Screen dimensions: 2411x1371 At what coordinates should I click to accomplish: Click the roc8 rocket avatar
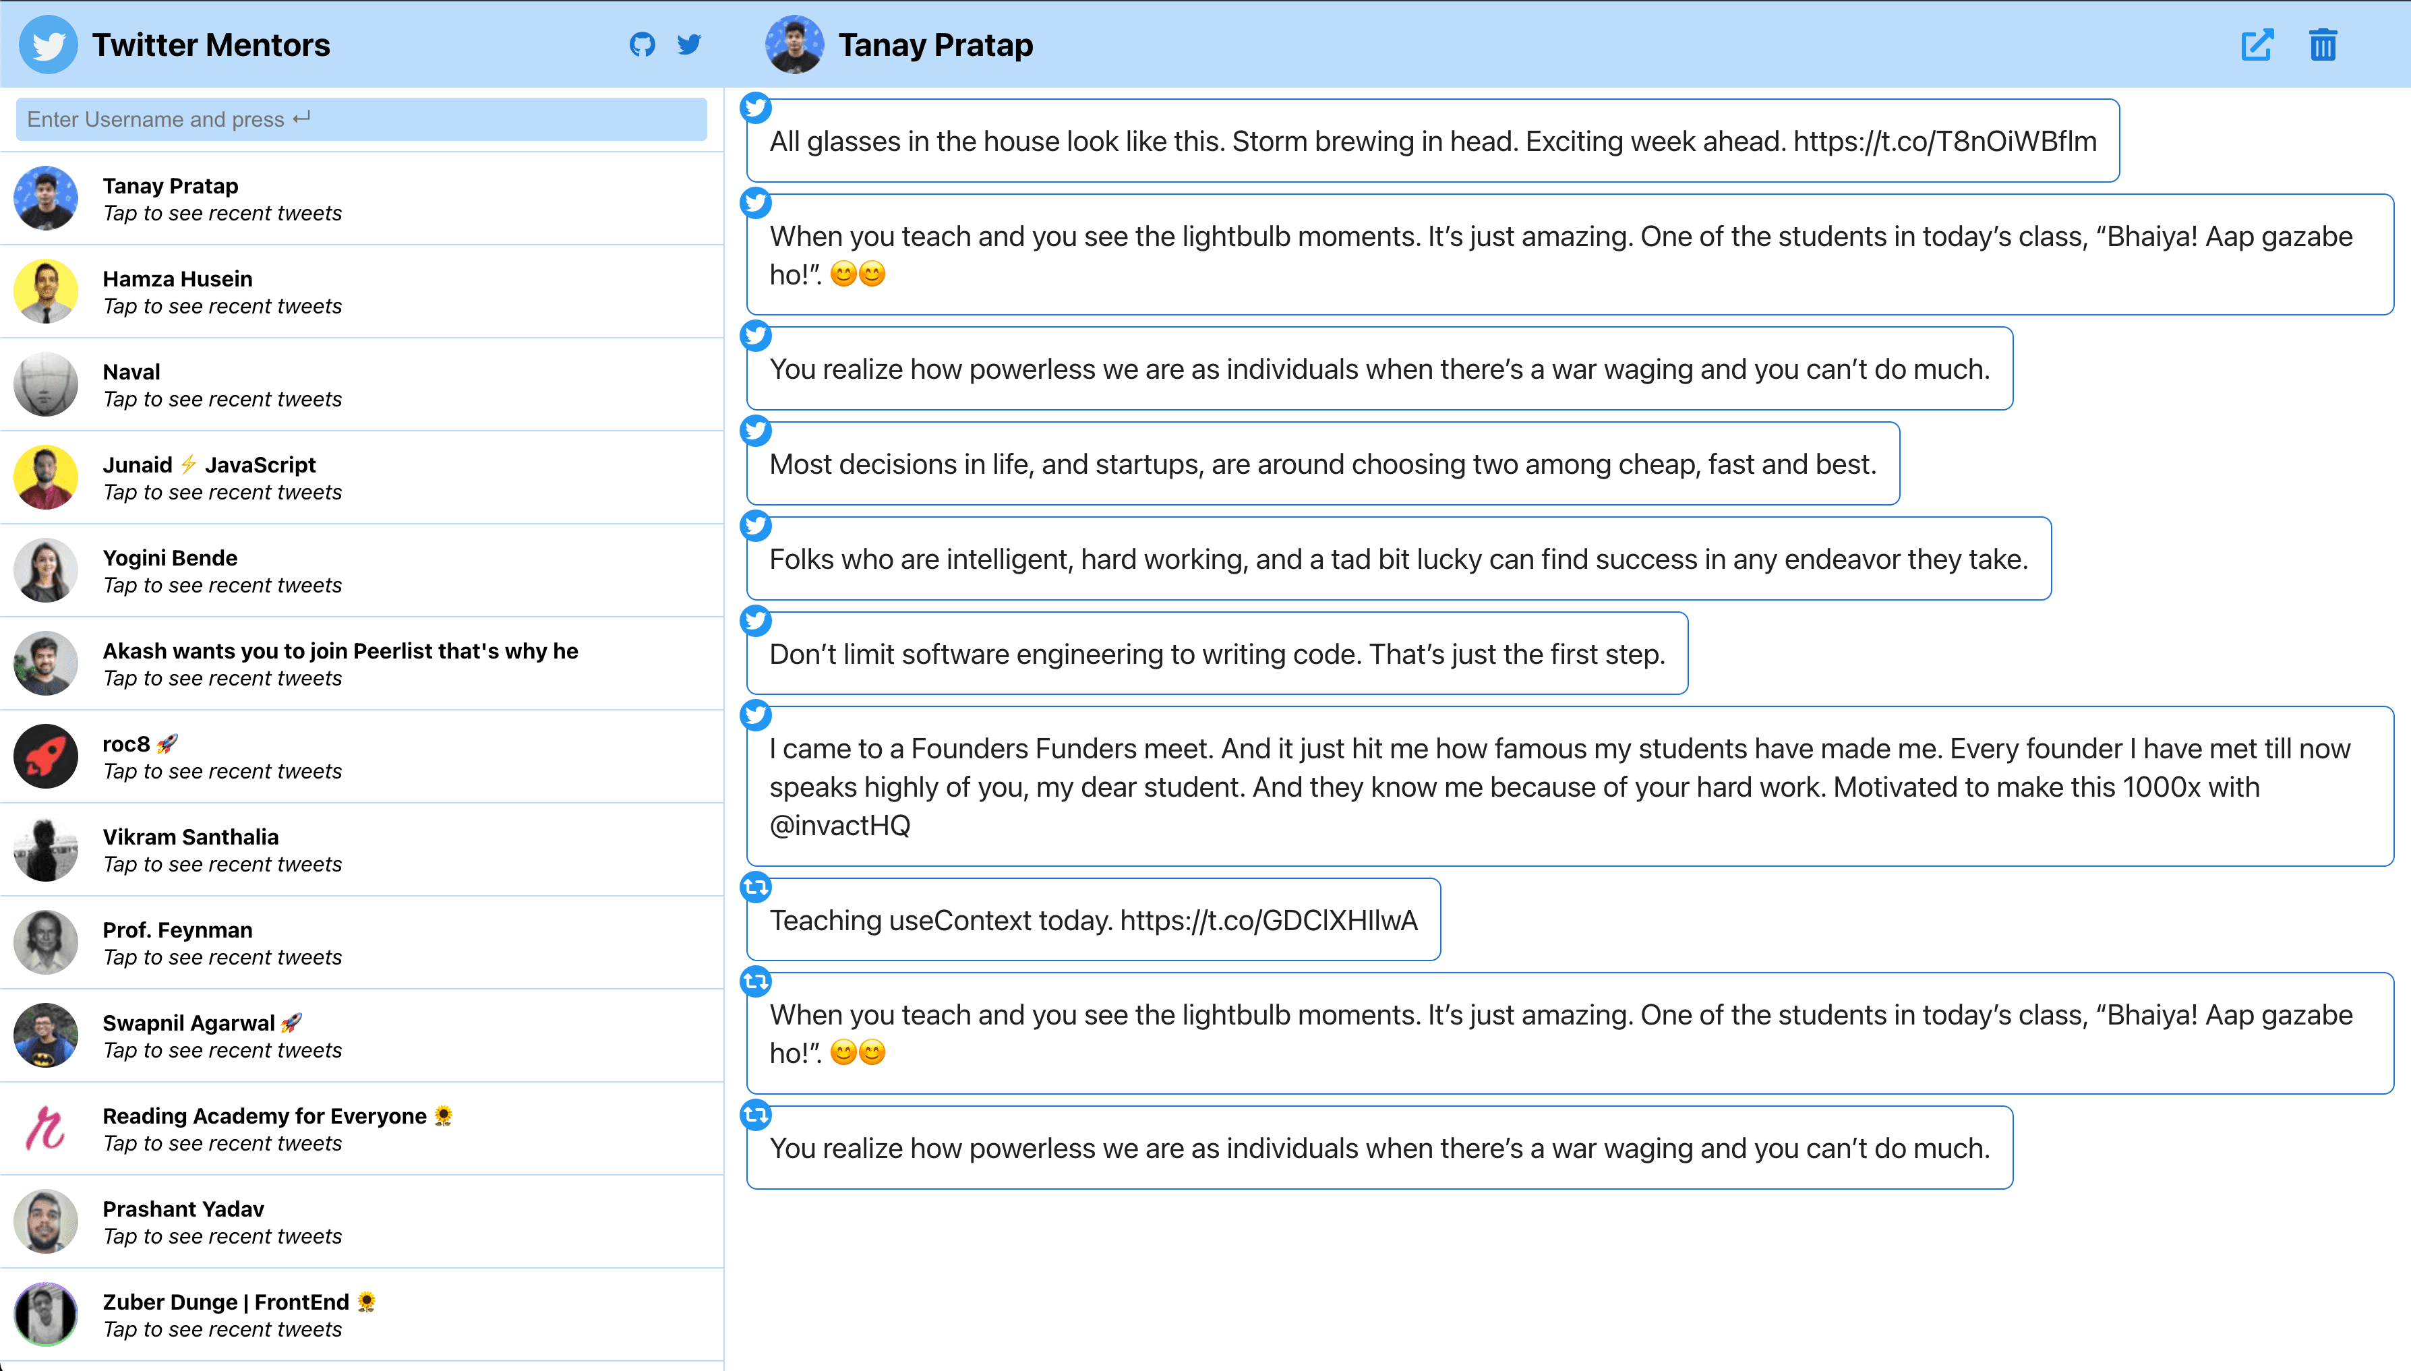(46, 756)
